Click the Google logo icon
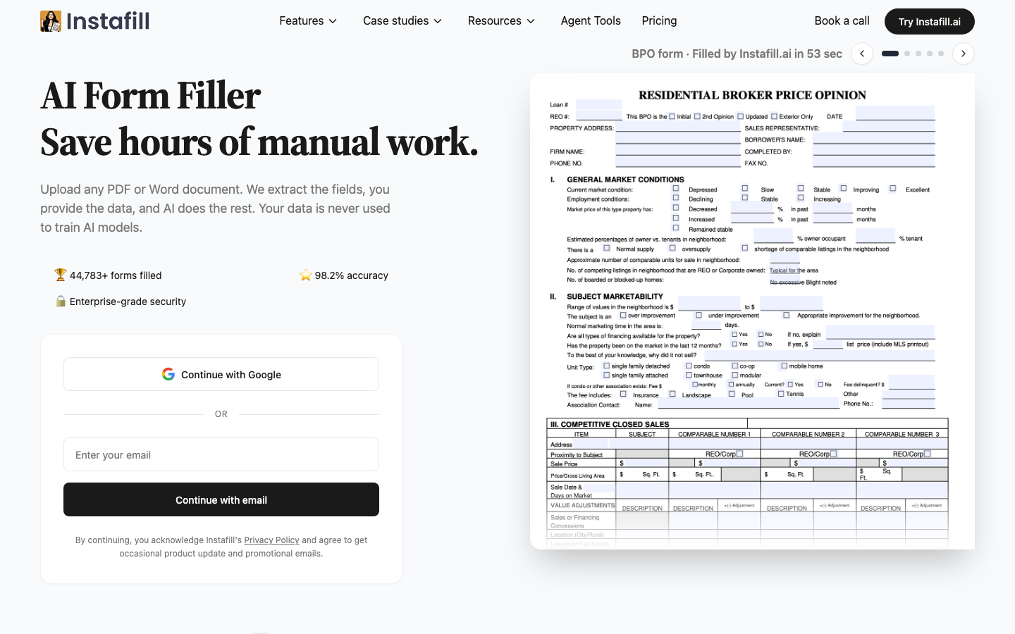 coord(168,374)
